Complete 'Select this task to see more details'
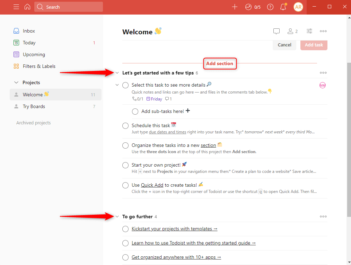Image resolution: width=351 pixels, height=265 pixels. click(125, 85)
